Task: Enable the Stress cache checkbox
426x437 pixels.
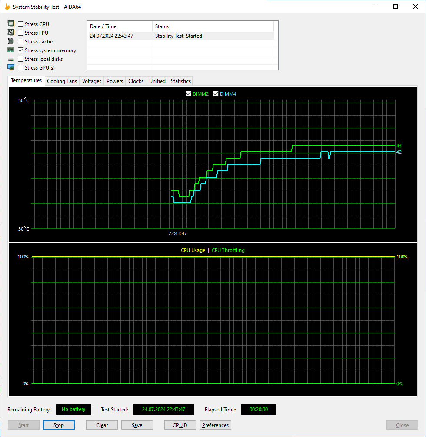Action: [x=20, y=42]
